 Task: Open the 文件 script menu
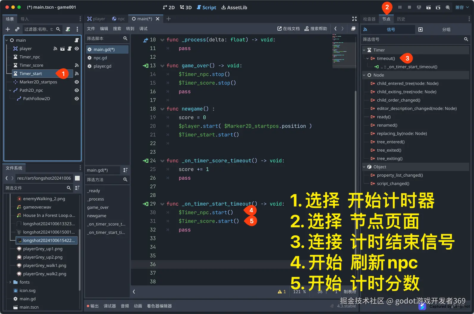[x=91, y=29]
